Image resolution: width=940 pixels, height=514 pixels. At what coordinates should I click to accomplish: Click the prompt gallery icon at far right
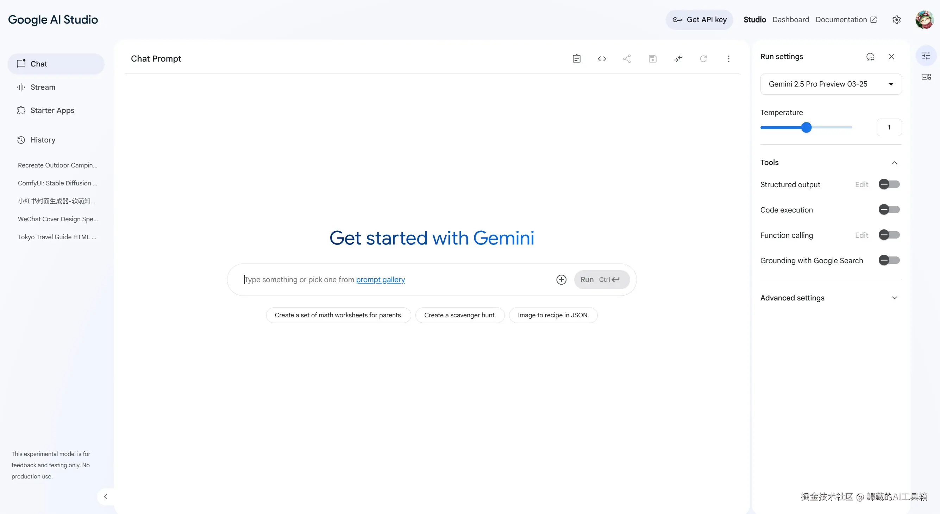coord(926,77)
